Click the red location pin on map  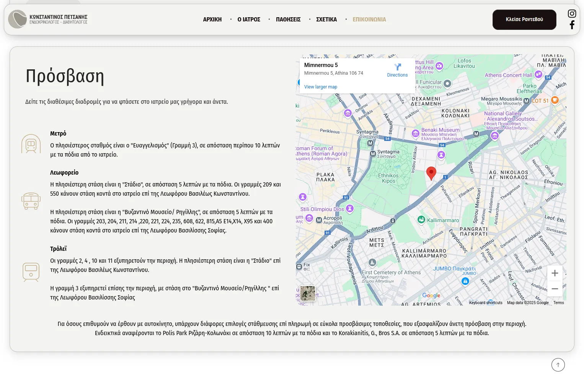click(431, 173)
